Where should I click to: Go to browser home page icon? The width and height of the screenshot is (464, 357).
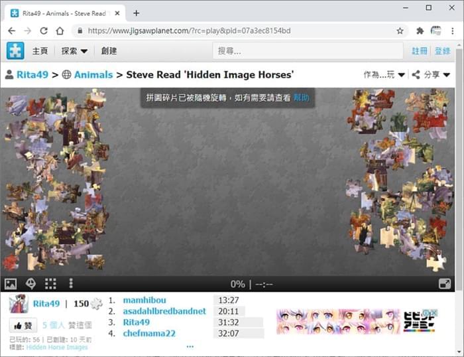click(x=60, y=31)
